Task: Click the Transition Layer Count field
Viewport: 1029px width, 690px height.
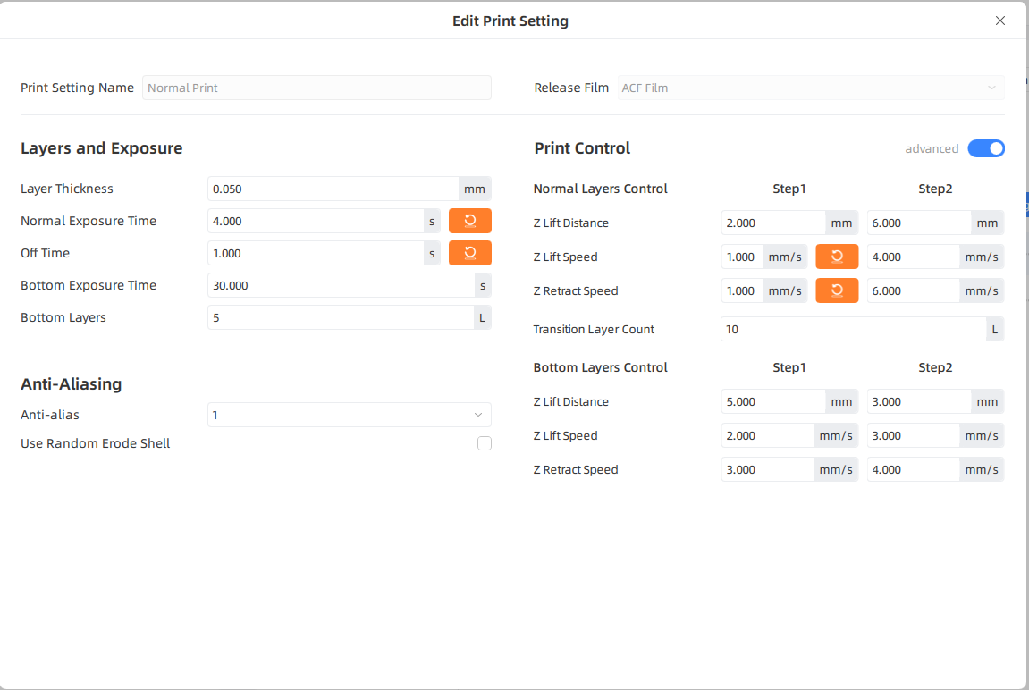Action: (853, 329)
